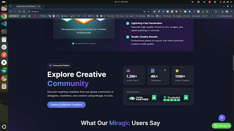Screen dimensions: 234x131
Task: Click the 10M+ Assets Created card
Action: coord(183,75)
